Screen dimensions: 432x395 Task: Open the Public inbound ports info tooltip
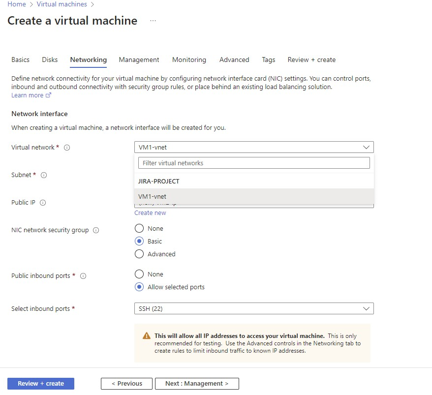(83, 276)
